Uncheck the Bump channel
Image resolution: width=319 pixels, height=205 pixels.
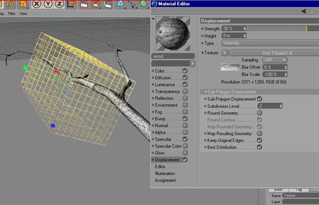tap(185, 118)
